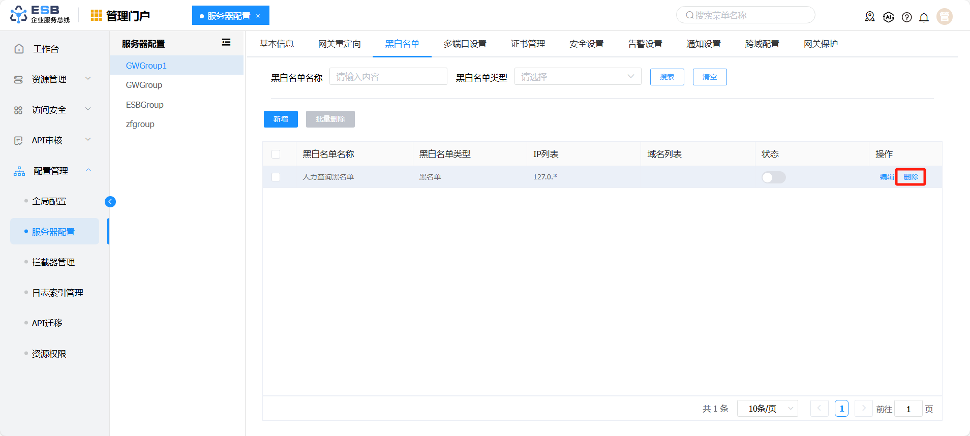Toggle the status switch for 人力查询黑名单
The width and height of the screenshot is (970, 436).
pos(773,177)
